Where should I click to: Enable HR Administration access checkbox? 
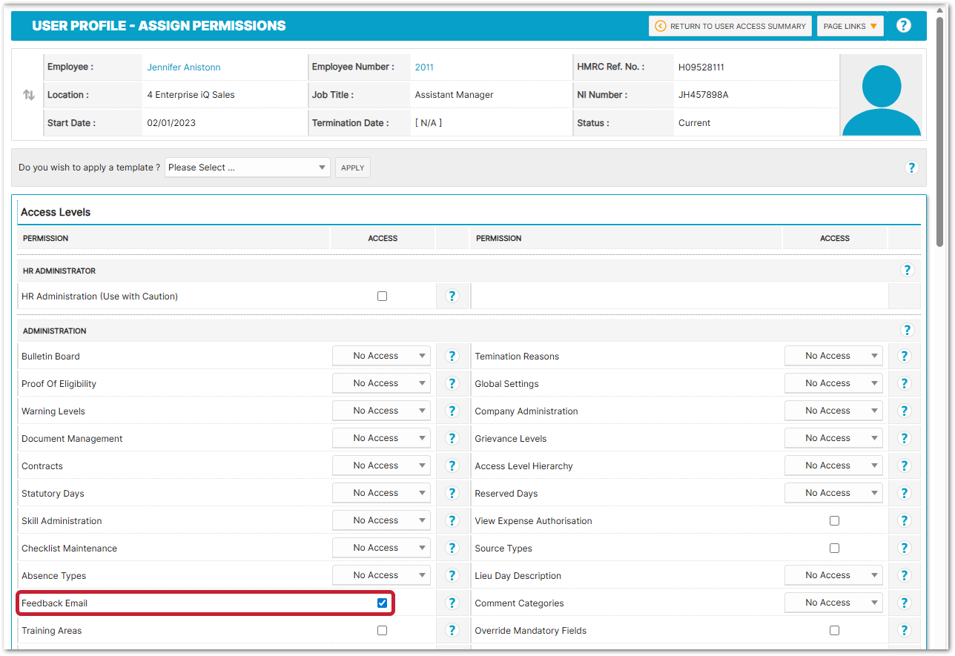(x=382, y=296)
